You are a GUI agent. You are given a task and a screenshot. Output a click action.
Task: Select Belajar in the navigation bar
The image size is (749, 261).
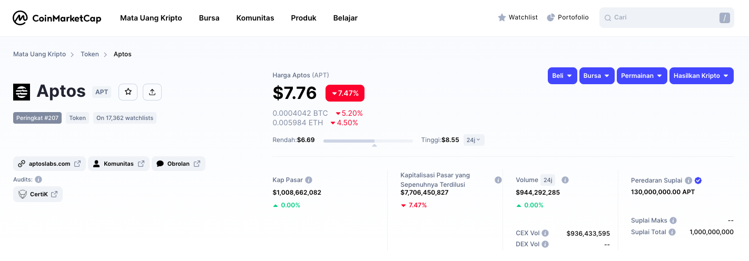346,18
